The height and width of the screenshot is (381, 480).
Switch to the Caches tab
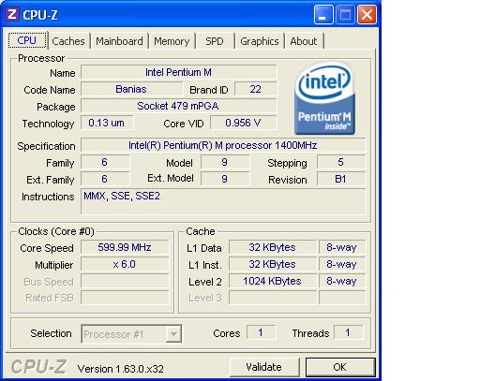coord(68,41)
